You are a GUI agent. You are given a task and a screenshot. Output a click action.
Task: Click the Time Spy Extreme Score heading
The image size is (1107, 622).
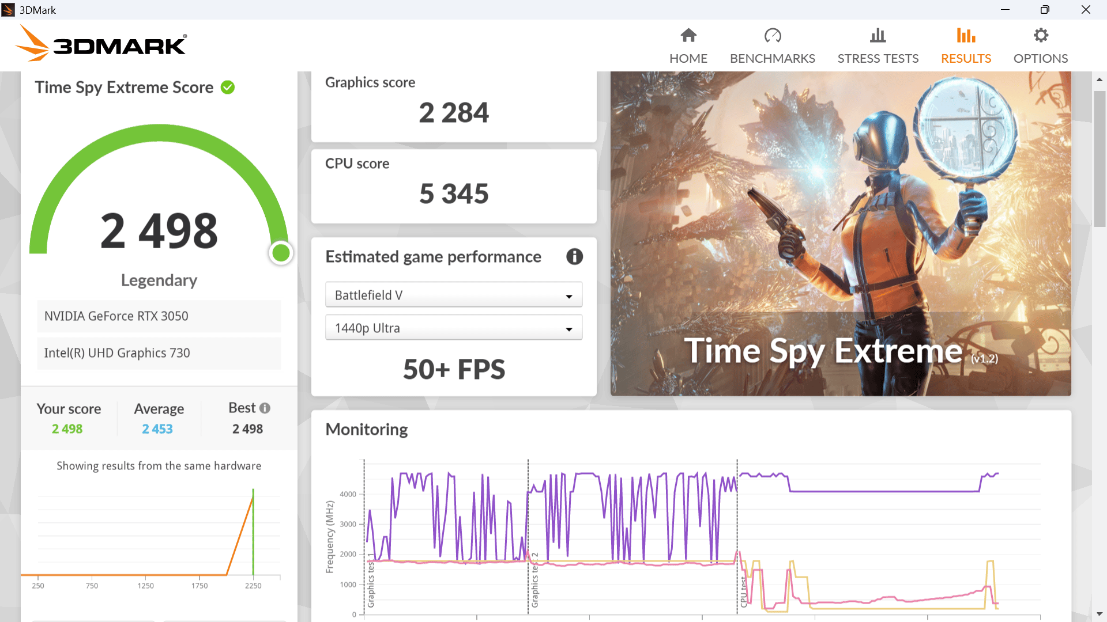point(124,88)
